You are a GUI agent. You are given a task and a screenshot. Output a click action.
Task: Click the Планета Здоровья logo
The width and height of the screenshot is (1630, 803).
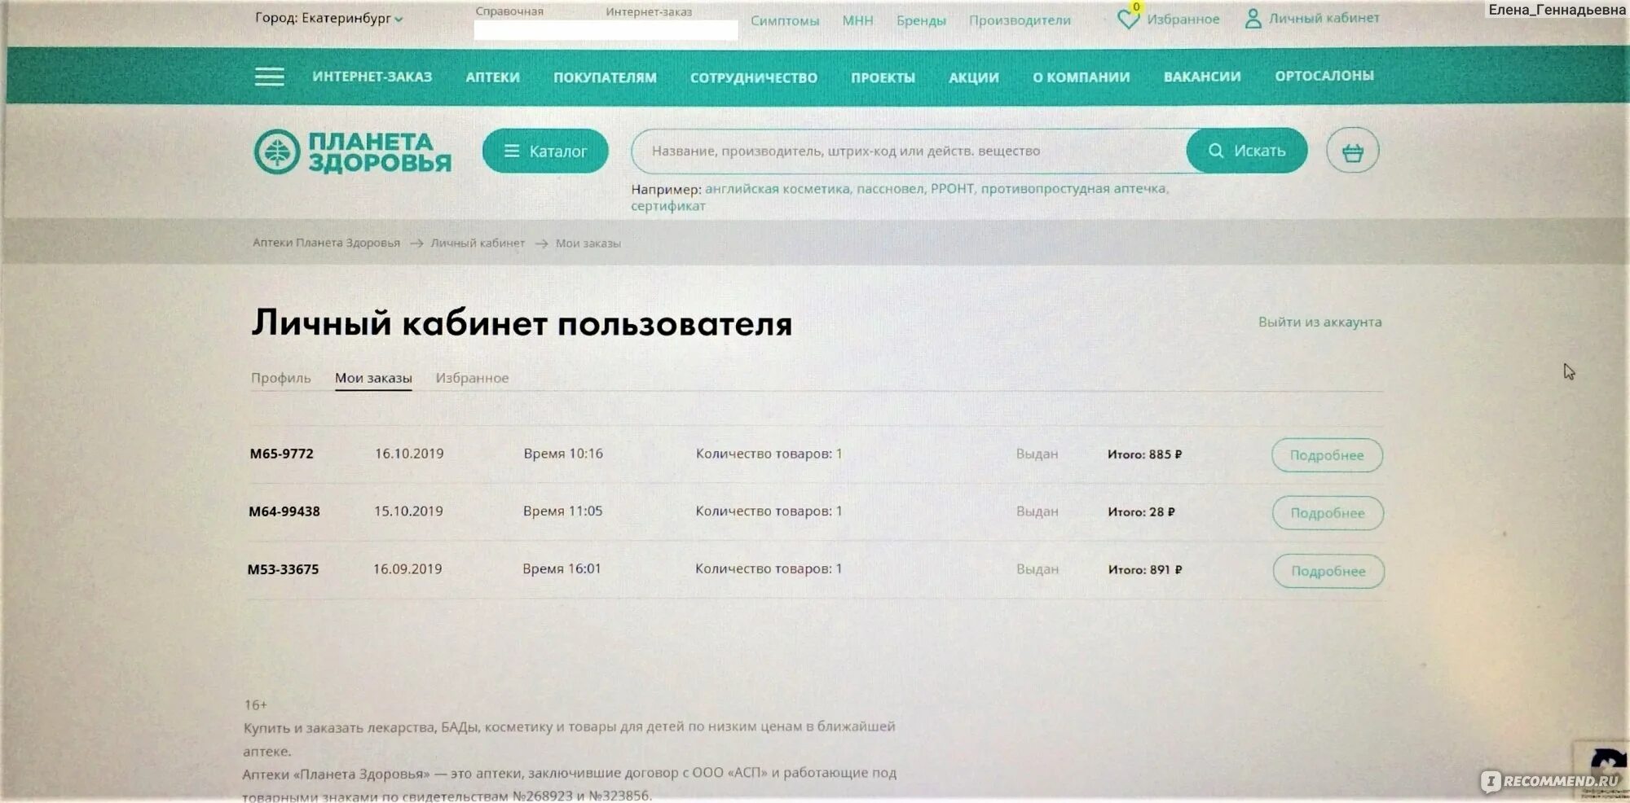pyautogui.click(x=352, y=151)
